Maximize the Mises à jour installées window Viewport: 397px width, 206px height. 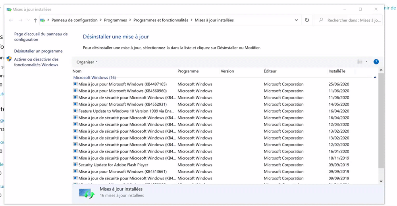click(360, 10)
